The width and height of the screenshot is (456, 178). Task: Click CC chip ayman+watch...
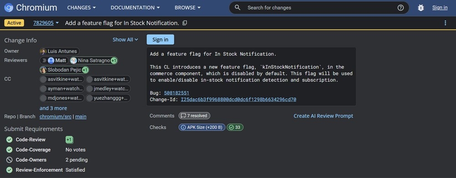pyautogui.click(x=62, y=89)
